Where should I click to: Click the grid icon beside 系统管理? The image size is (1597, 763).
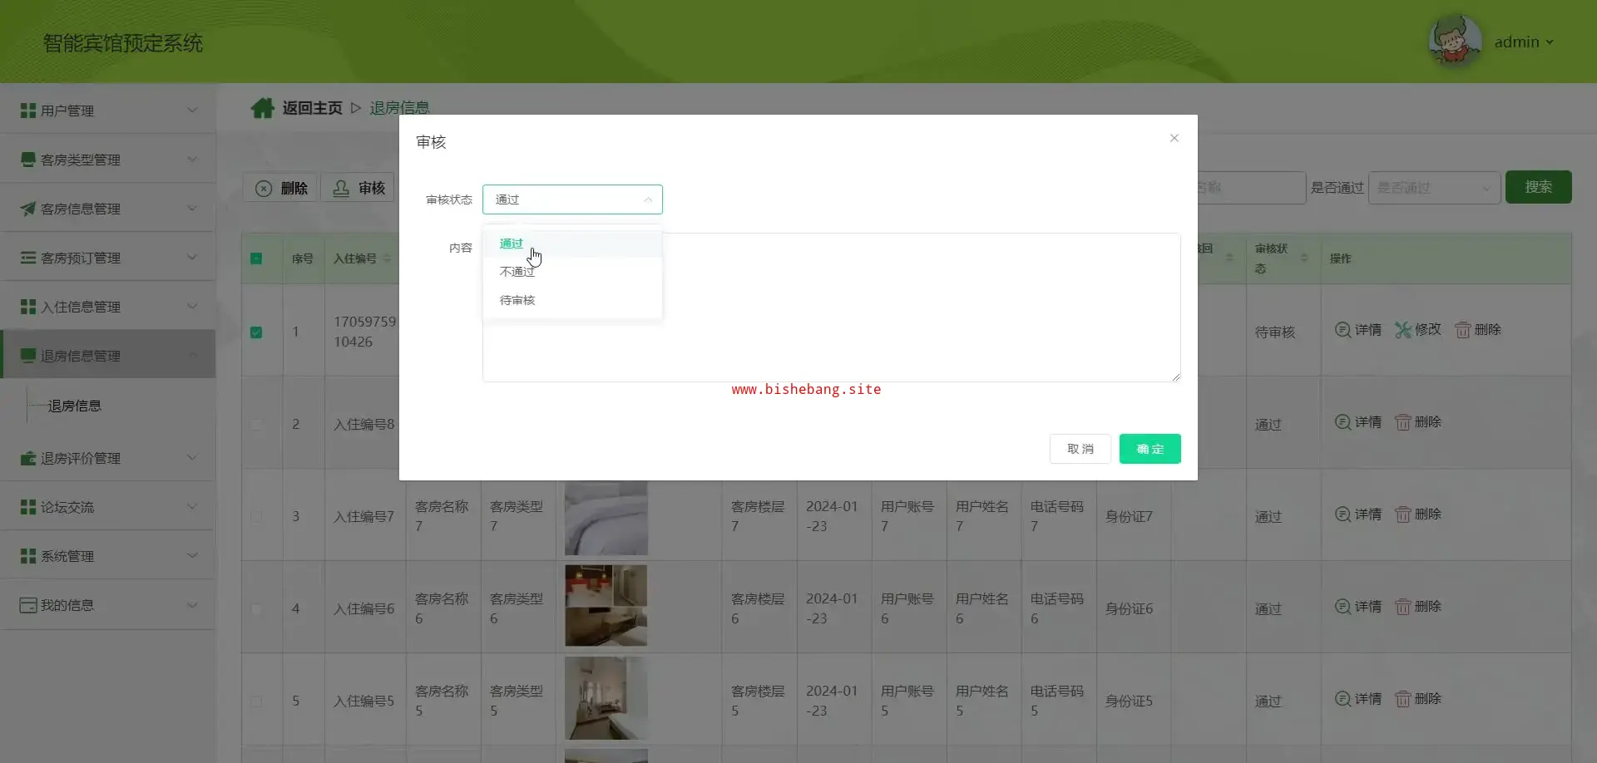point(28,556)
